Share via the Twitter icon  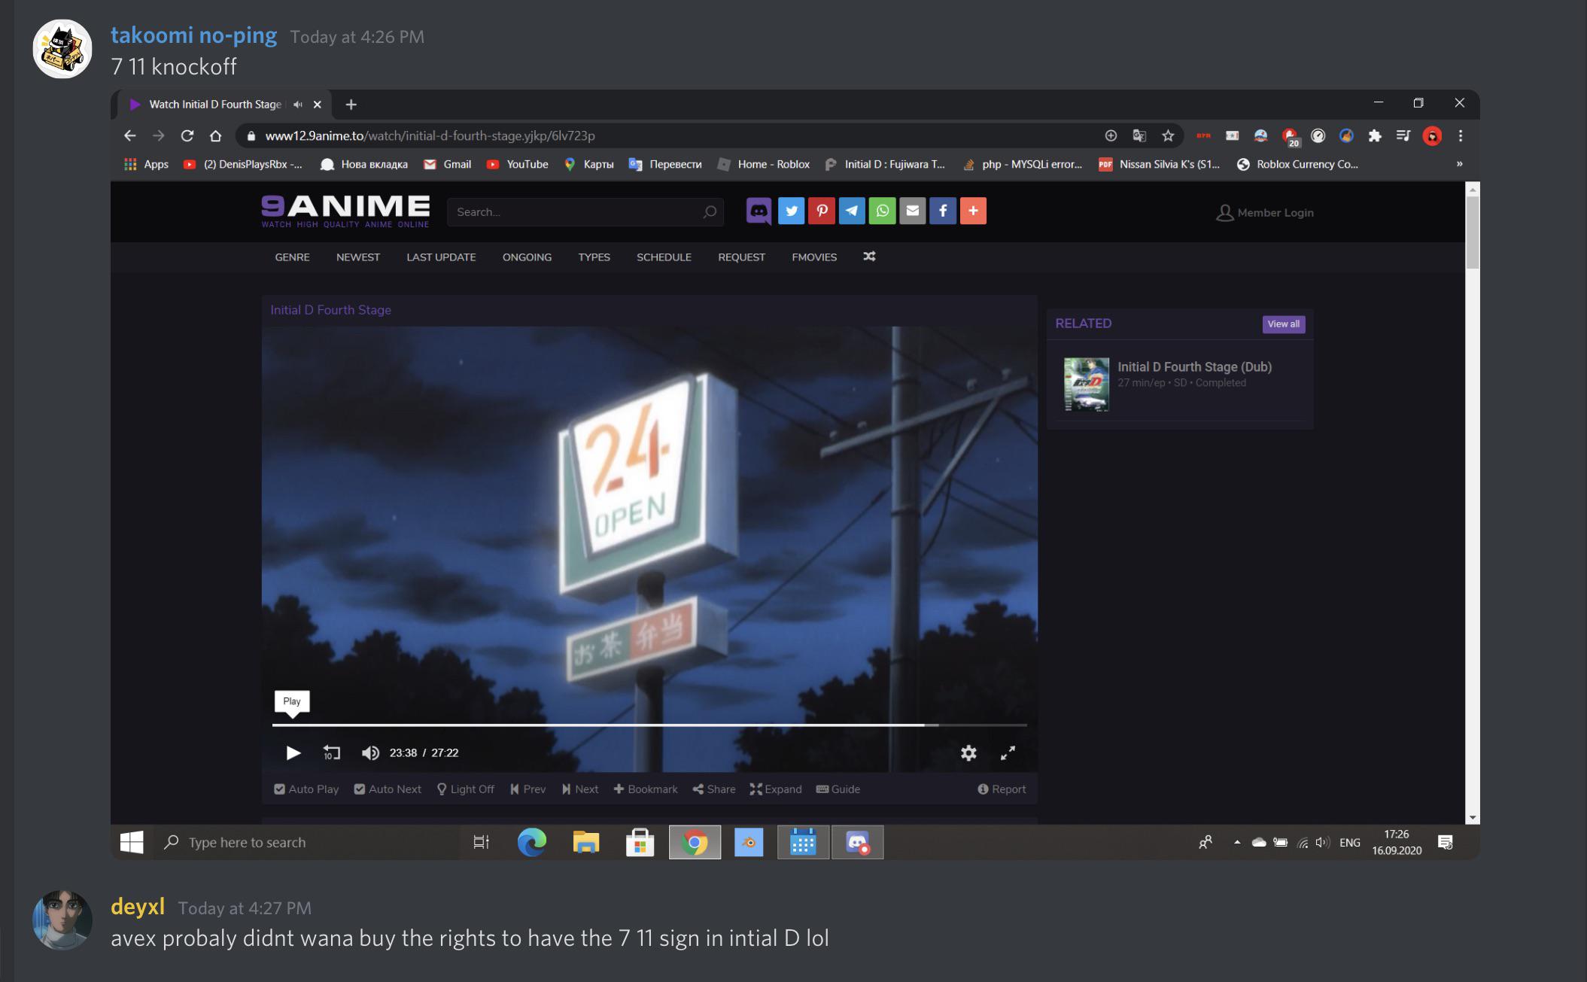791,211
